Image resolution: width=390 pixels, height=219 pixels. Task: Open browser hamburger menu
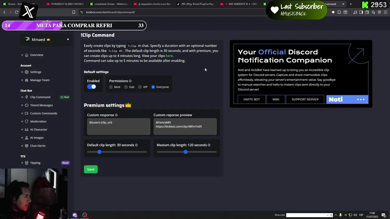[385, 12]
